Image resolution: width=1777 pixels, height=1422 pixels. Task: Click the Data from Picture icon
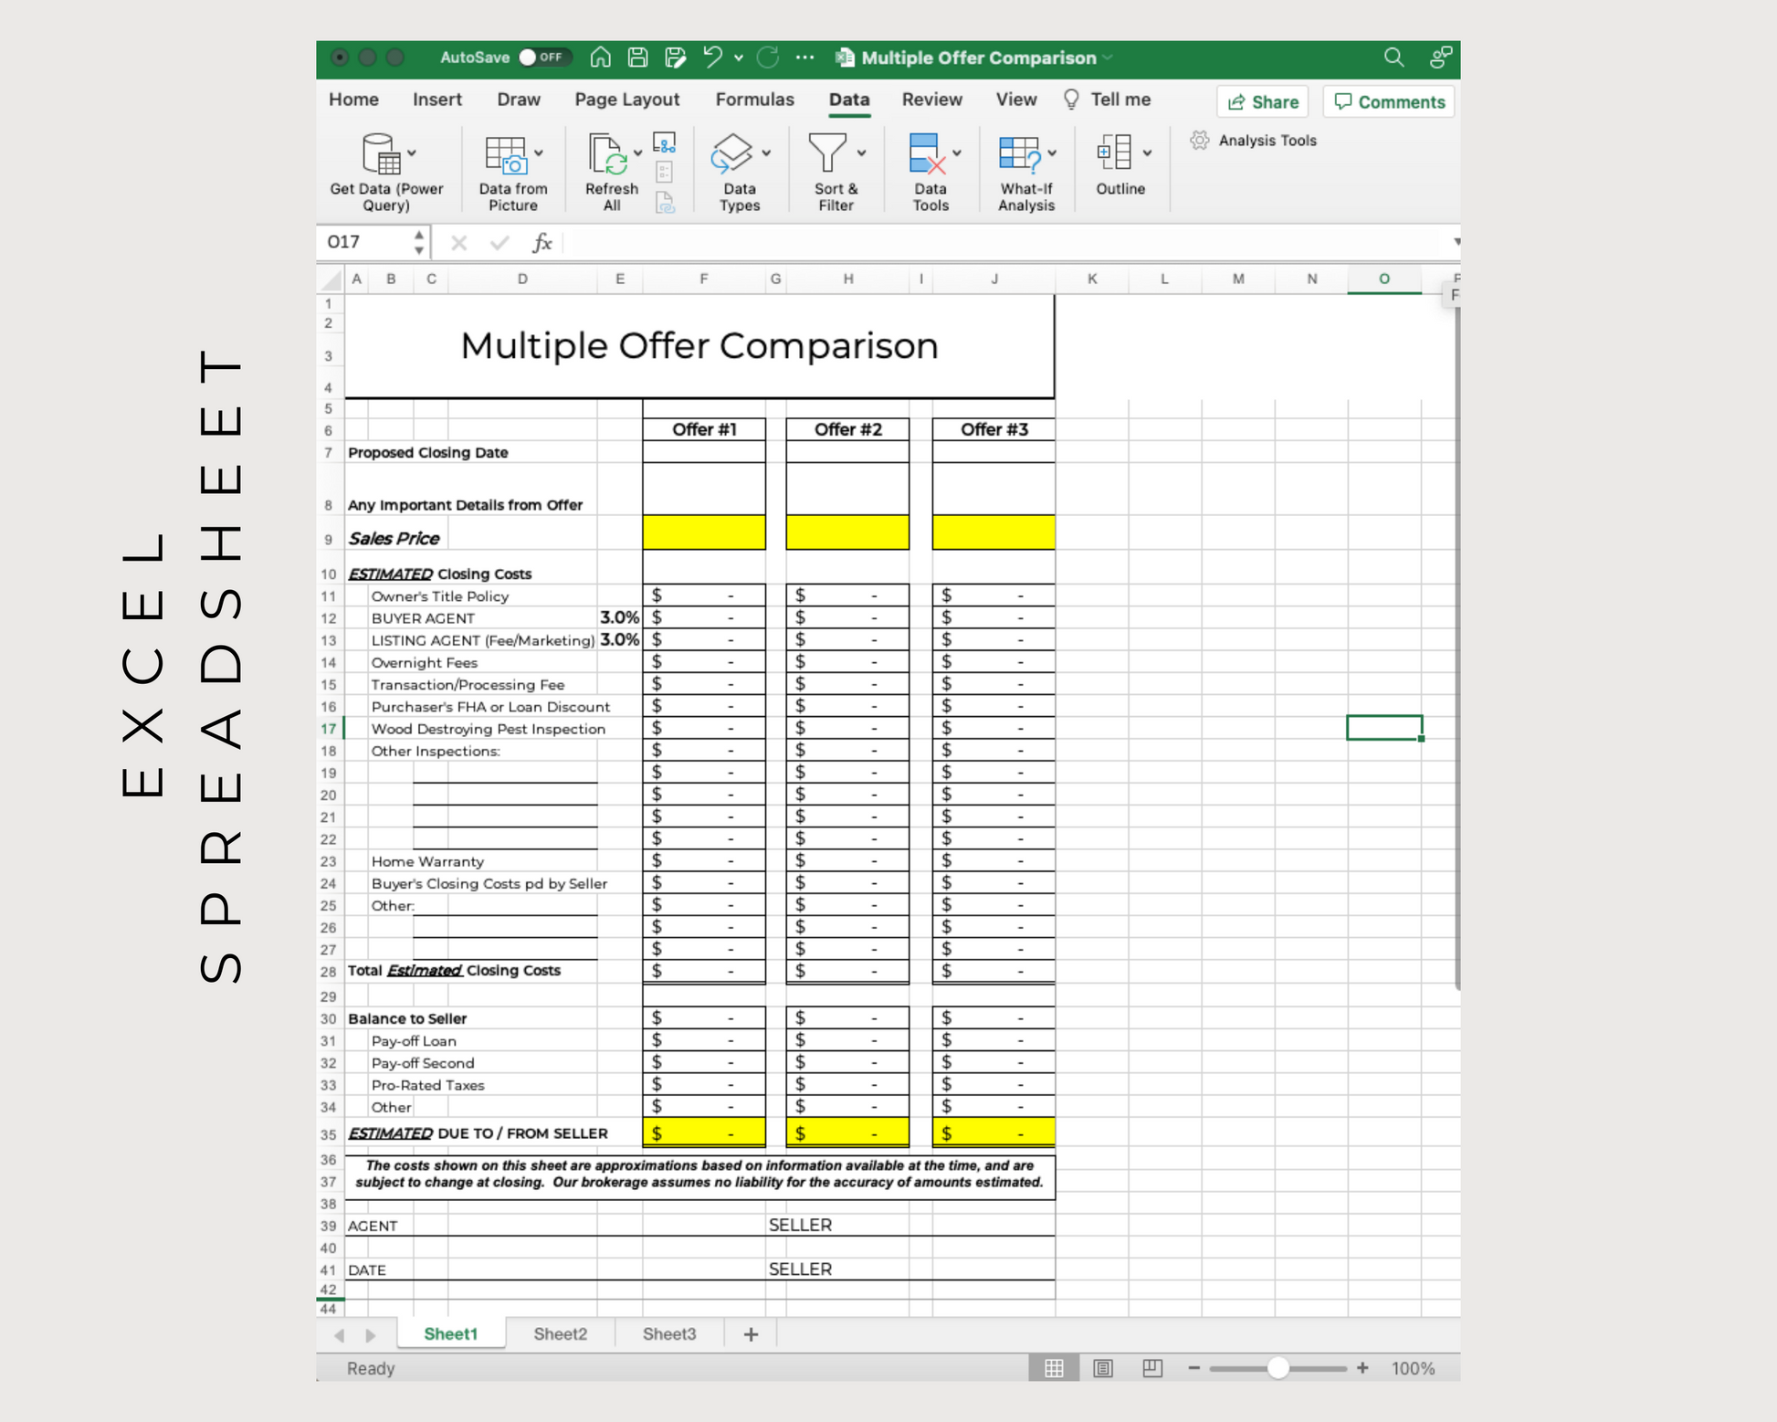click(x=505, y=153)
